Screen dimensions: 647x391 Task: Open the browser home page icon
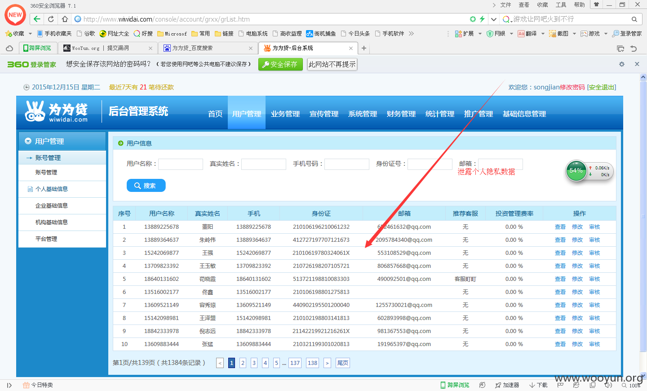(65, 19)
